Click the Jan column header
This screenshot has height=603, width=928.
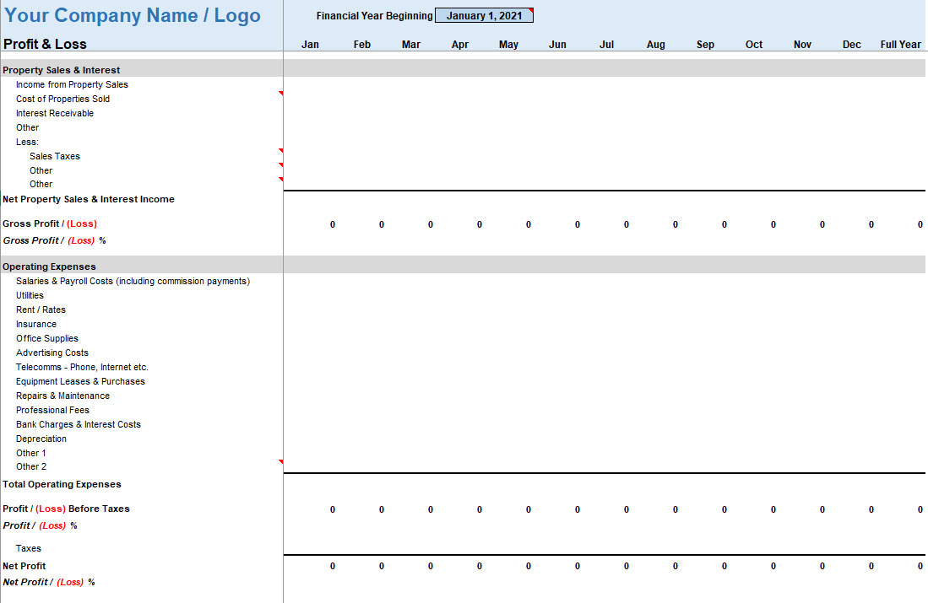(x=310, y=45)
